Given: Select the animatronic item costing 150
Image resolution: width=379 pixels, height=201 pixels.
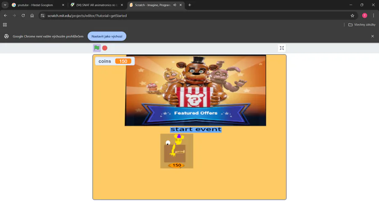Looking at the screenshot, I should pos(177,151).
